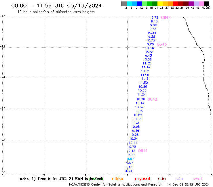Select the pink 0642 timestamp label
Image resolution: width=213 pixels, height=187 pixels.
[152, 99]
